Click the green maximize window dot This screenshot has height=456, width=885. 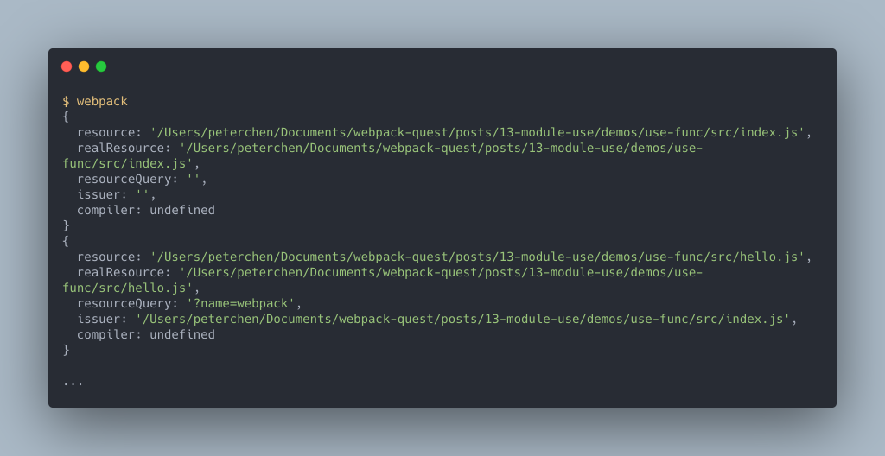pyautogui.click(x=101, y=66)
